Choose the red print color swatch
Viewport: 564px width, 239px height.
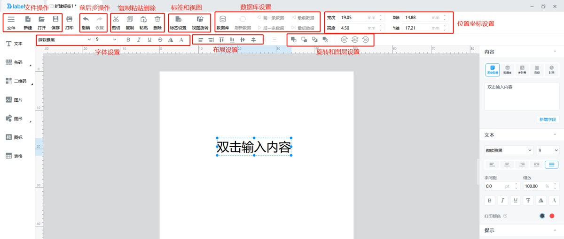552,216
